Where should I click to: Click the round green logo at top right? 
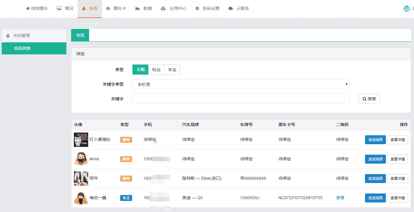click(x=407, y=9)
